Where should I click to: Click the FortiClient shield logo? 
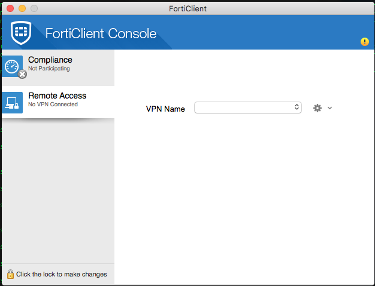pyautogui.click(x=21, y=33)
